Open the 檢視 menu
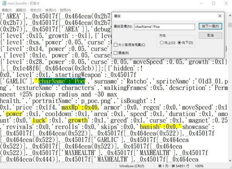Viewport: 232px width, 169px height. pyautogui.click(x=50, y=10)
